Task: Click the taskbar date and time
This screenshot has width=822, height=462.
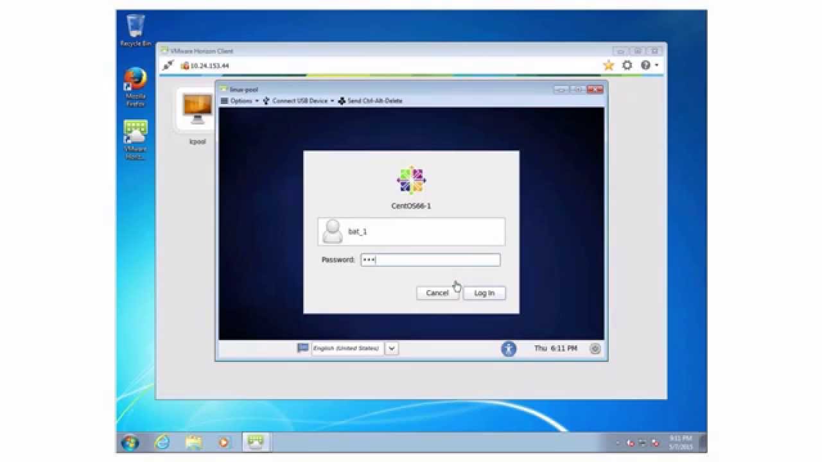Action: point(680,442)
